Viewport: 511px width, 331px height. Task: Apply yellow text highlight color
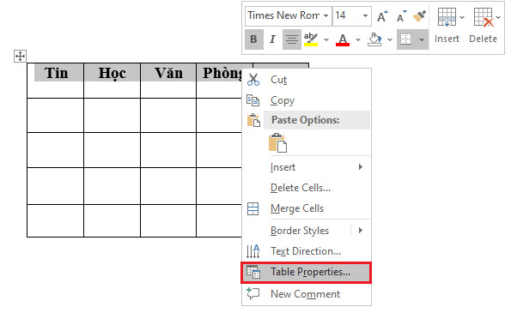point(311,39)
